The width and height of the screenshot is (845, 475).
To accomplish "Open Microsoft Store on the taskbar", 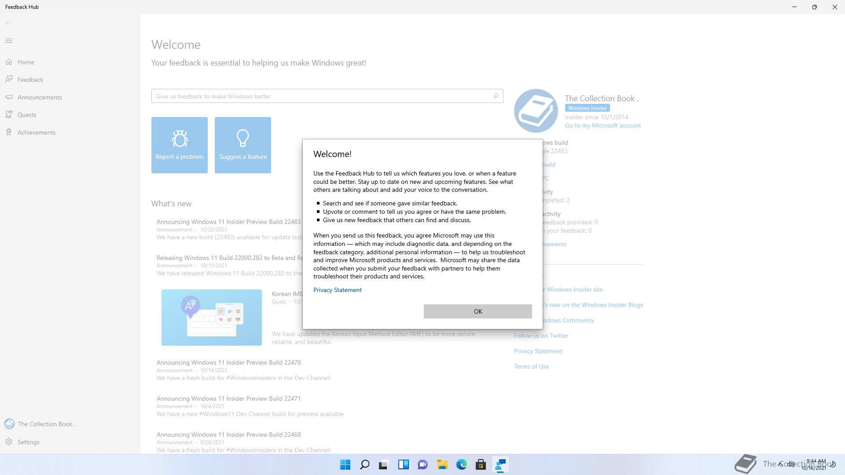I will click(x=481, y=464).
